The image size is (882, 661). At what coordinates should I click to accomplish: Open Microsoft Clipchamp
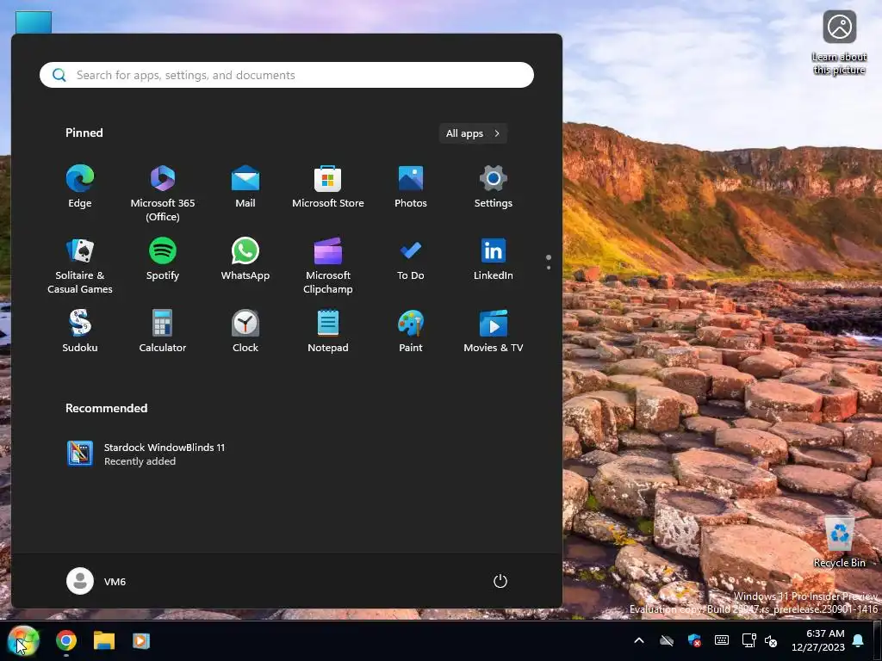[328, 266]
